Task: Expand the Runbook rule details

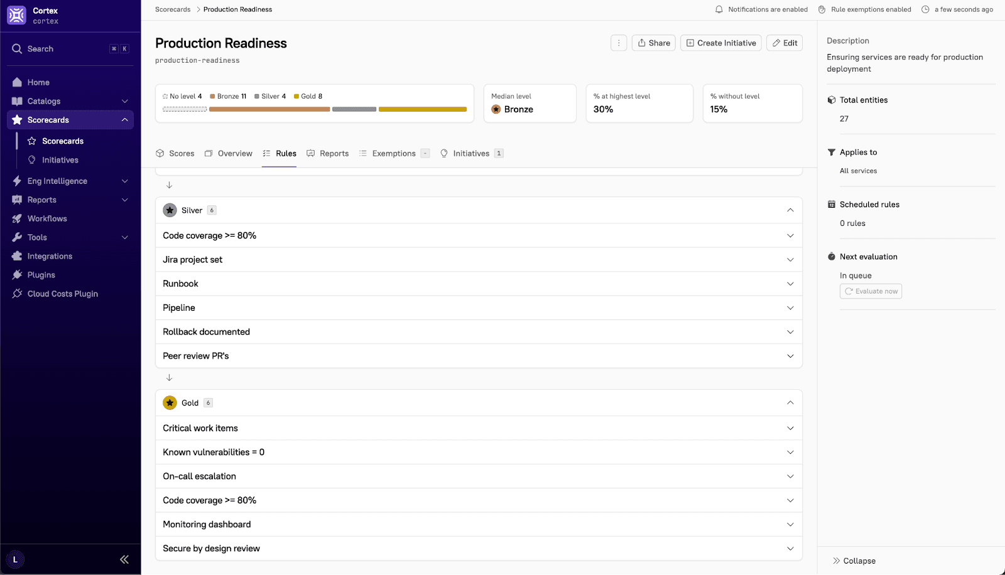Action: (790, 284)
